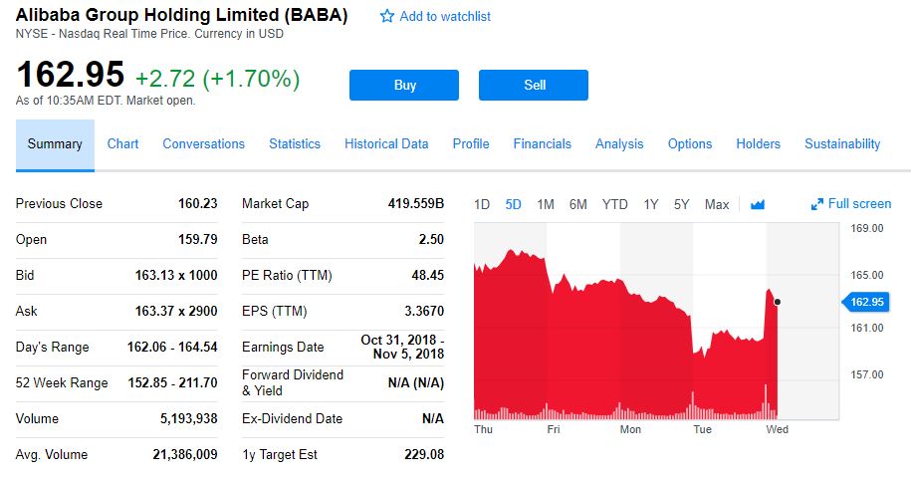Click the watchlist star icon
This screenshot has height=481, width=911.
click(x=387, y=16)
